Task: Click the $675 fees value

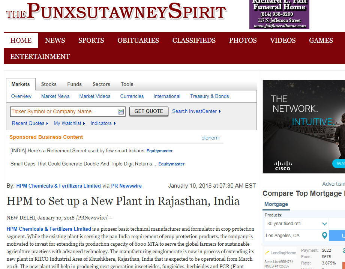Action: (326, 257)
